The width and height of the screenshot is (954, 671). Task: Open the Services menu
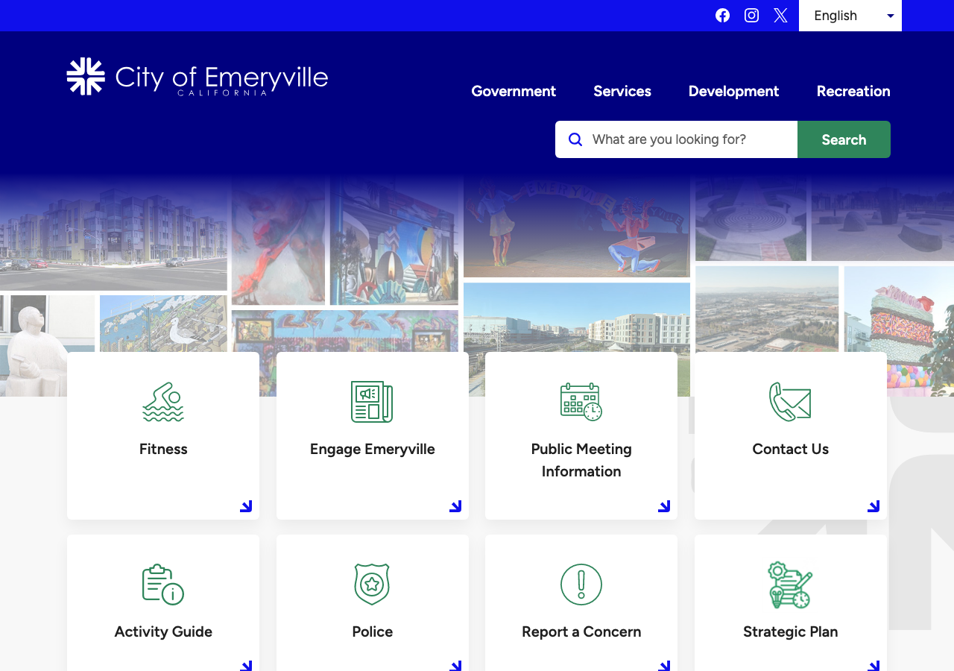click(622, 91)
